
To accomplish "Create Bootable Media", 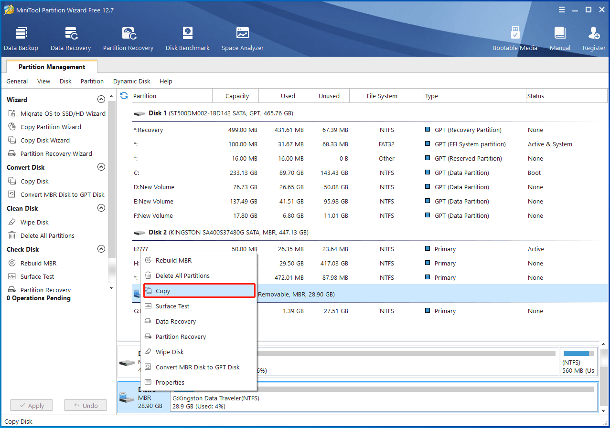I will coord(515,39).
